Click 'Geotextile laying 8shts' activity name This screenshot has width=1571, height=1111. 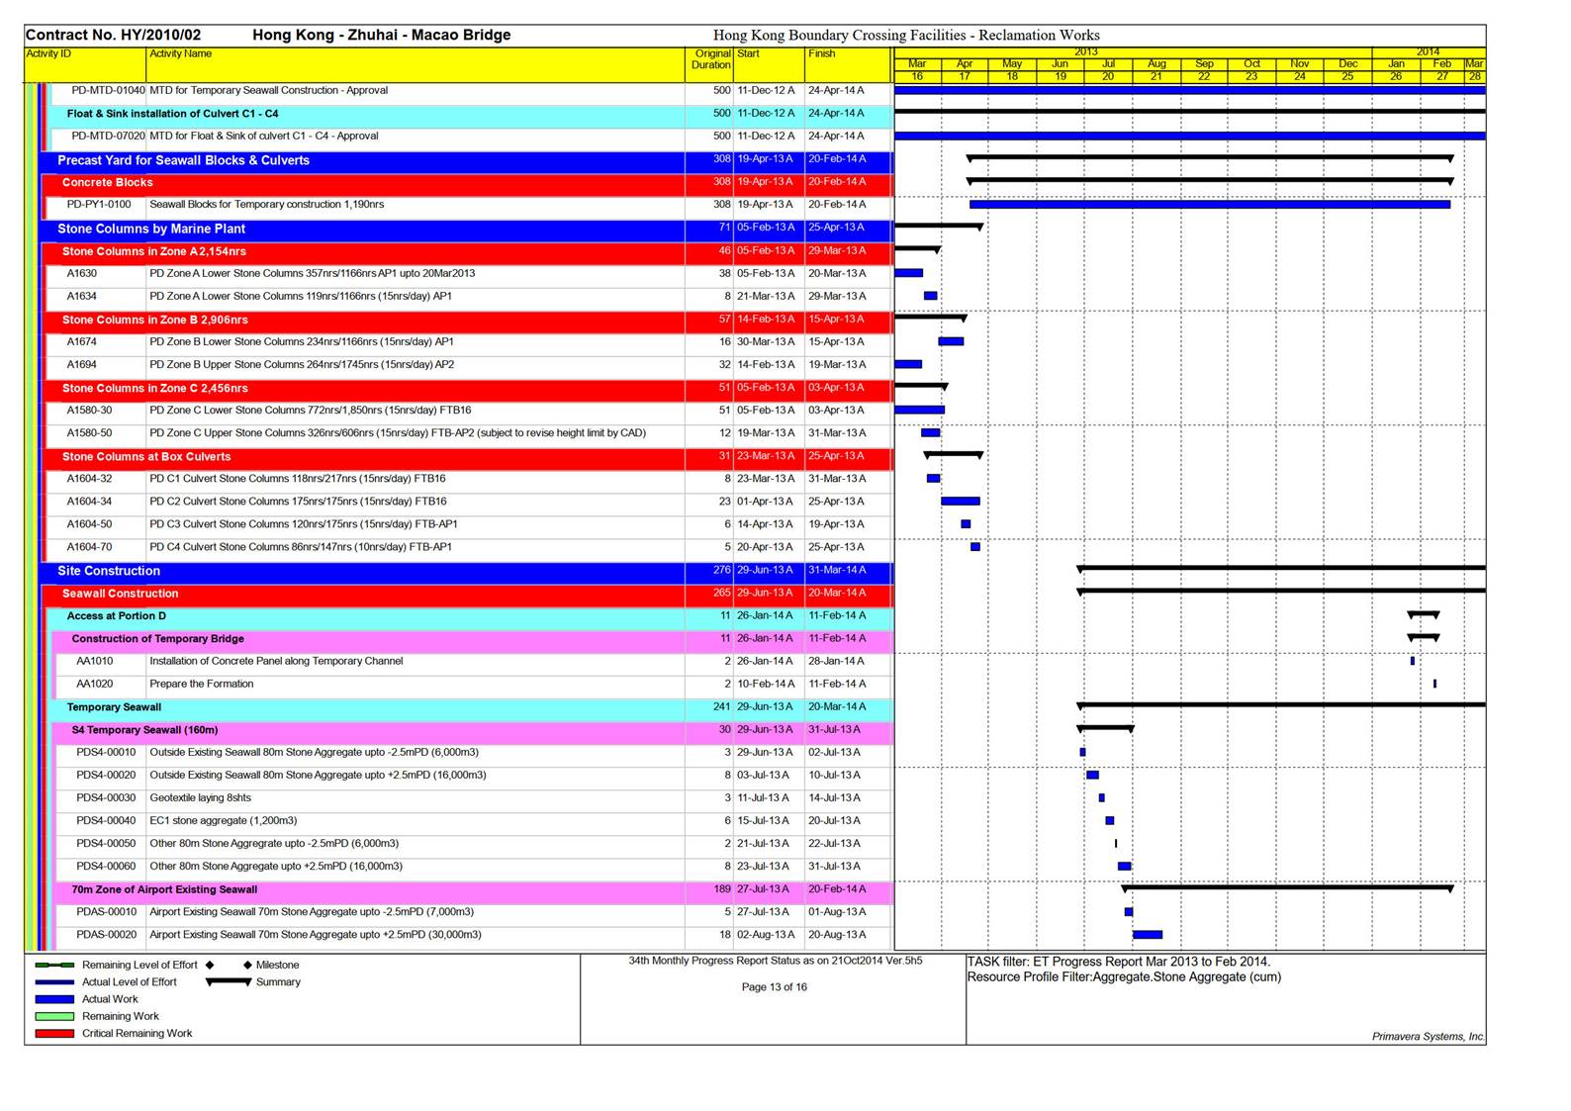click(x=200, y=798)
